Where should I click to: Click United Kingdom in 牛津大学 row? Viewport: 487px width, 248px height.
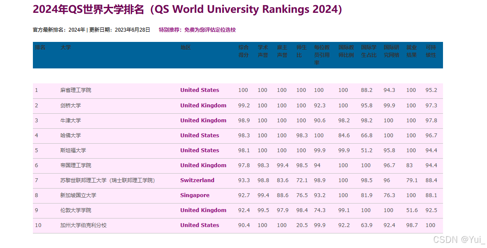point(203,120)
